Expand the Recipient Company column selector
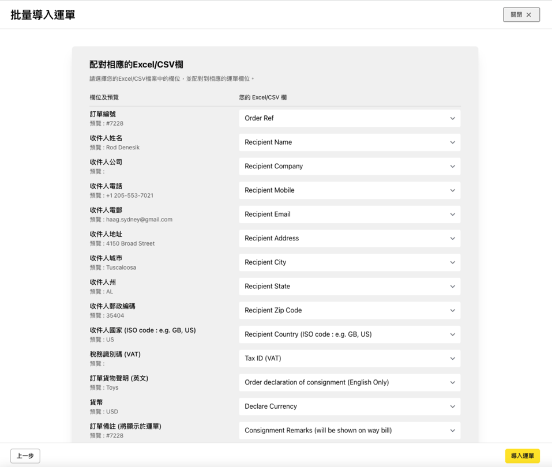The image size is (552, 467). (349, 166)
